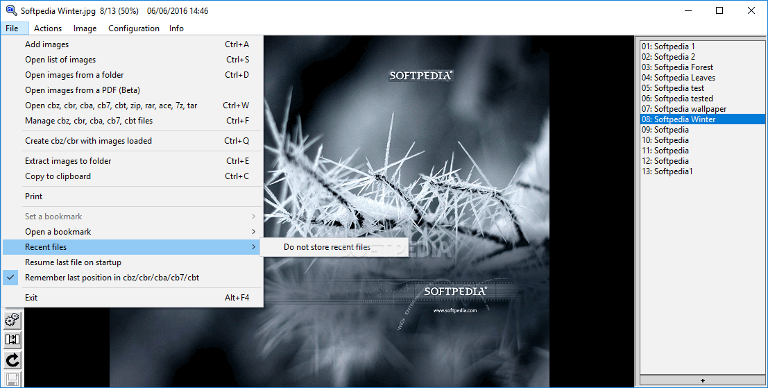Select '05: Softpedia test' in the list
This screenshot has height=388, width=768.
click(x=702, y=88)
